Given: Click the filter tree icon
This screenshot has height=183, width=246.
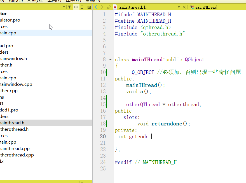Looking at the screenshot, I should click(x=69, y=7).
